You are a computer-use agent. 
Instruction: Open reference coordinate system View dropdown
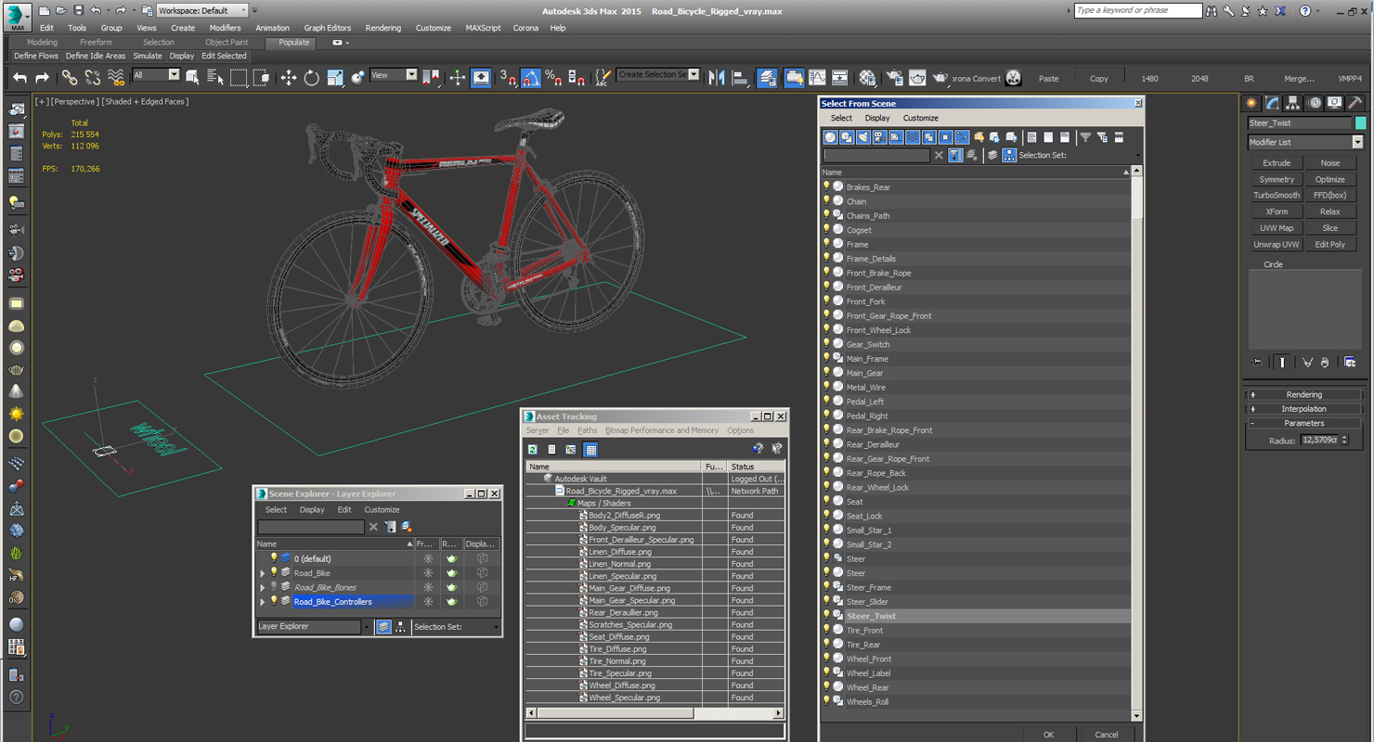(411, 75)
